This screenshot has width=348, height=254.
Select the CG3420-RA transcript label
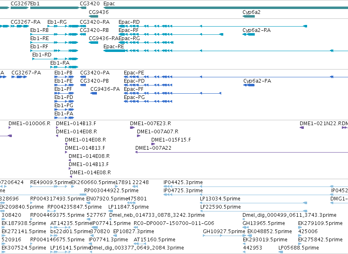94,22
